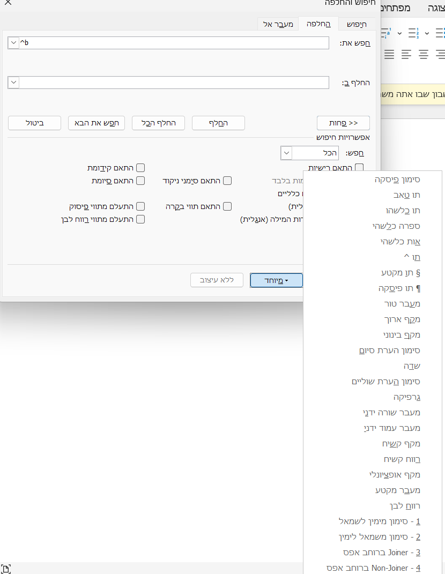Click the החלף הכל button
The image size is (445, 574).
[x=158, y=123]
